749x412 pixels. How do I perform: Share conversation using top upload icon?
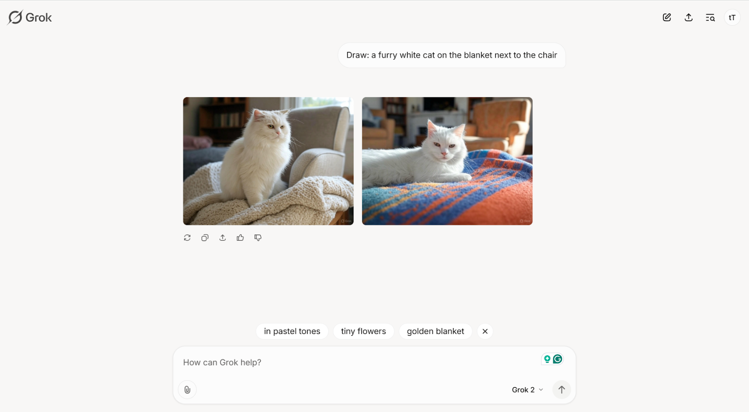[689, 17]
